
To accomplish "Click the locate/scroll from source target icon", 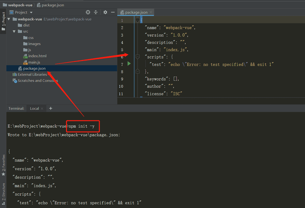I will 88,12.
